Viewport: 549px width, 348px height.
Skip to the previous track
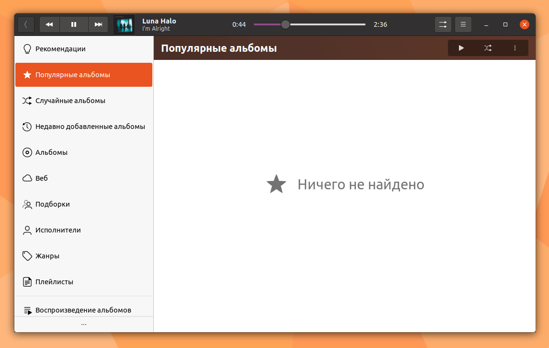point(49,24)
